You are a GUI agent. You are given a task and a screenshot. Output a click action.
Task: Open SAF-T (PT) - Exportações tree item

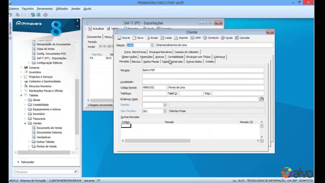click(51, 58)
